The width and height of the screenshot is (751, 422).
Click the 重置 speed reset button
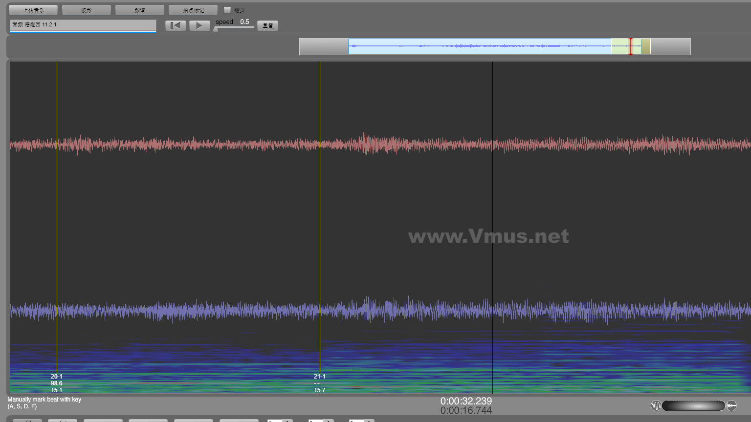267,25
